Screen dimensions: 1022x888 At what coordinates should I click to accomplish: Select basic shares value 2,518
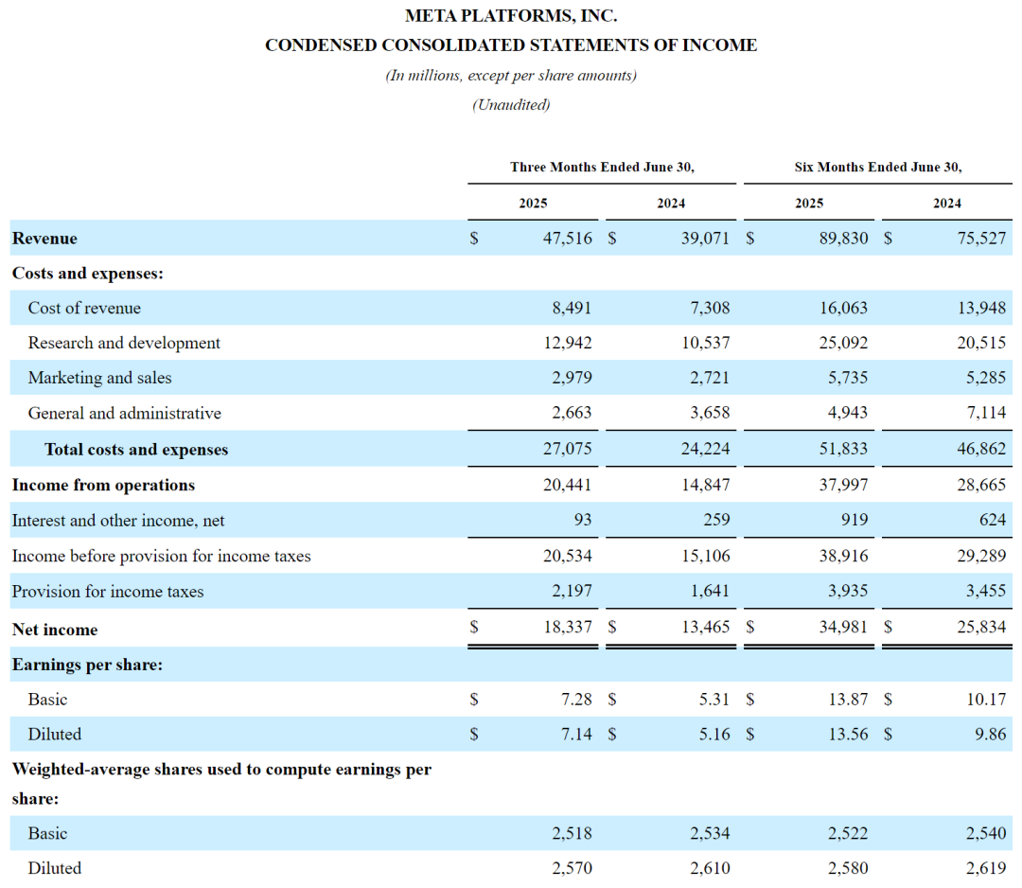(x=572, y=833)
